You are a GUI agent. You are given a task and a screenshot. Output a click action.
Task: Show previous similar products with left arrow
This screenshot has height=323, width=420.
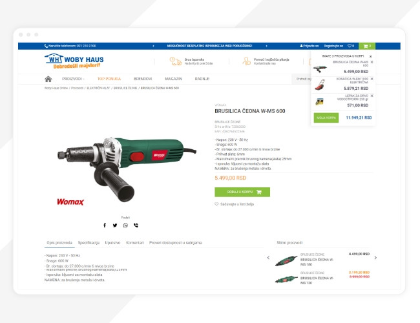[x=268, y=258]
